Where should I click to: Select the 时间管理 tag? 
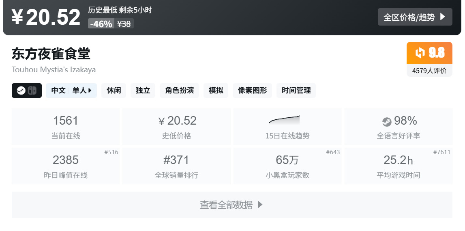296,91
